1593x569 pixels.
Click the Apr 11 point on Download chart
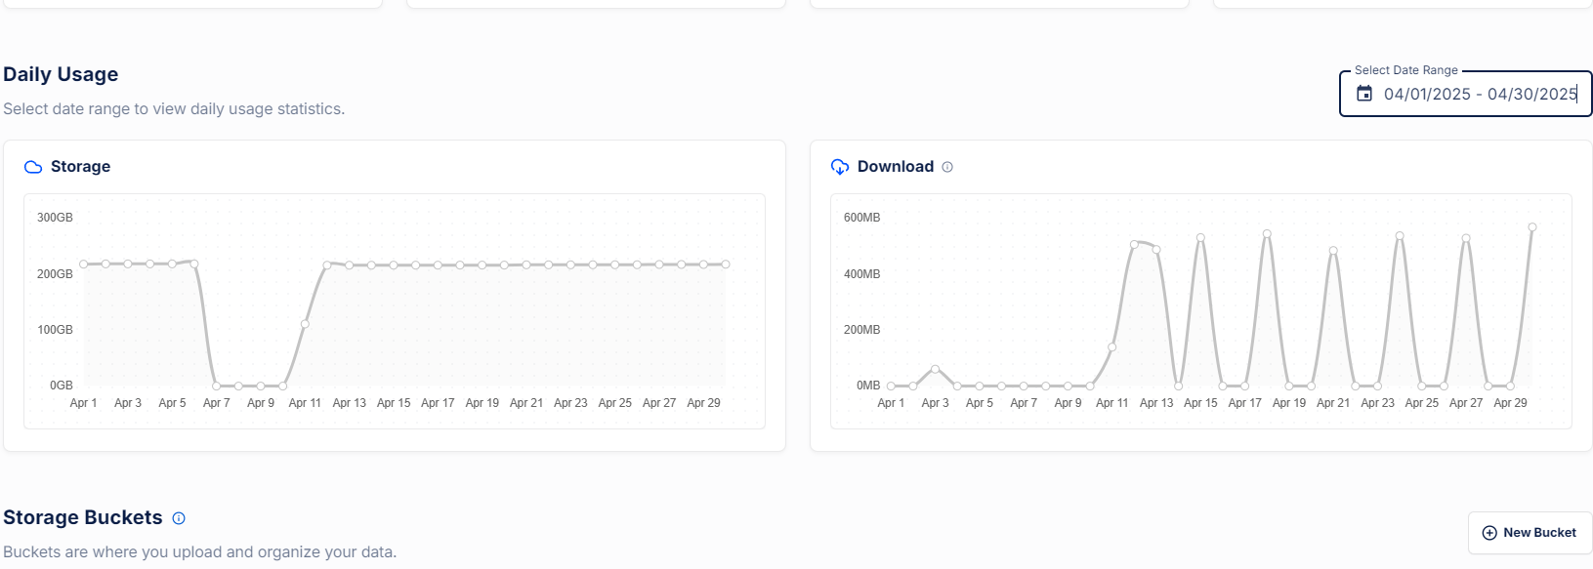pos(1112,347)
